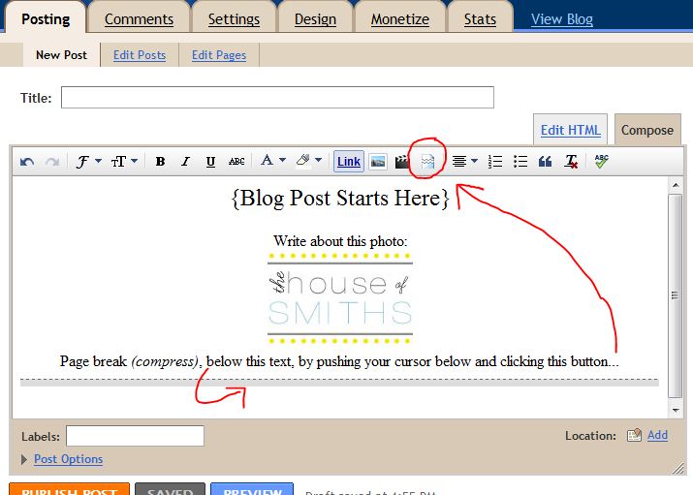The height and width of the screenshot is (495, 693).
Task: Switch to the Posting tab
Action: pos(46,19)
